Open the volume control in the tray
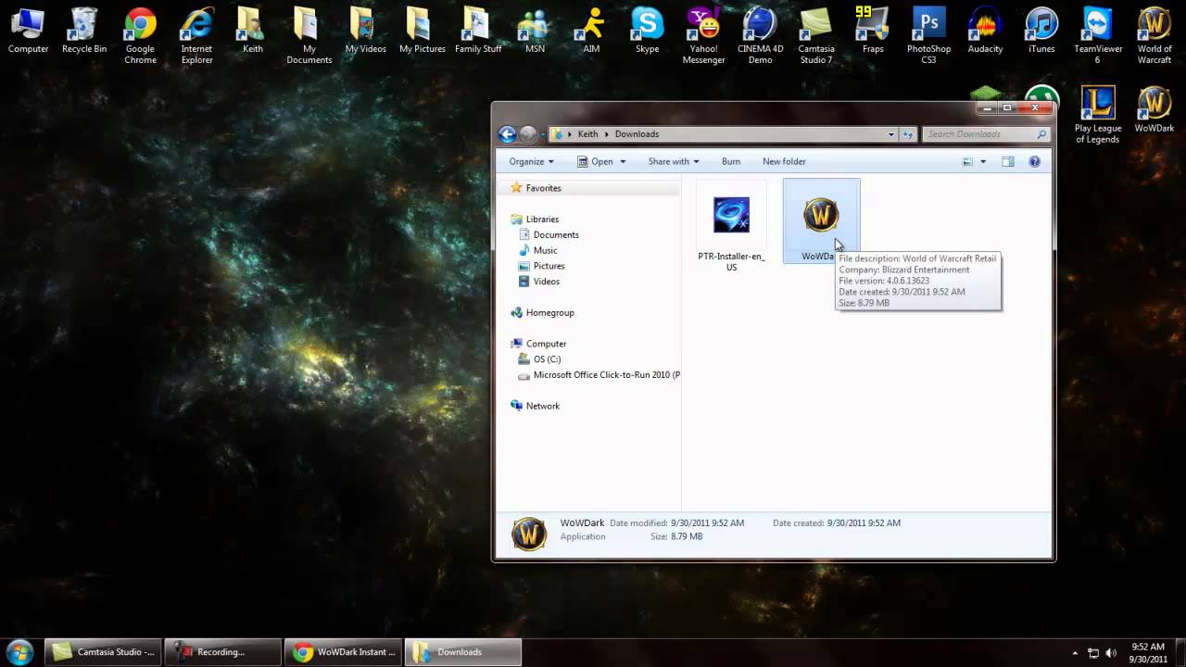 (1111, 653)
